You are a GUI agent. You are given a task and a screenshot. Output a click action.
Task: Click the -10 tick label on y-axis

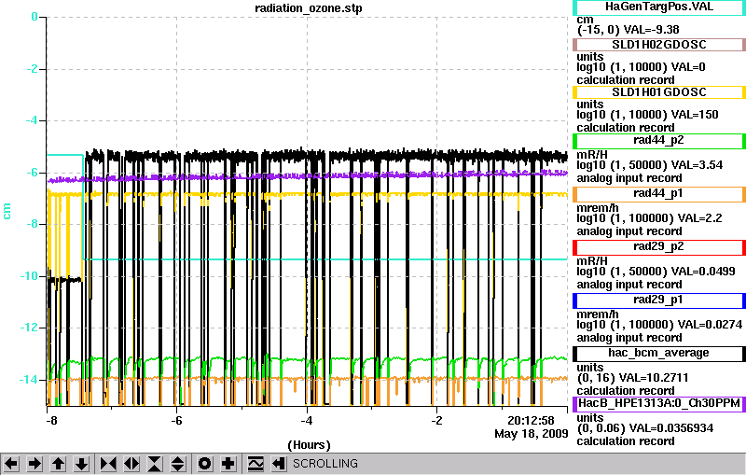[x=29, y=276]
